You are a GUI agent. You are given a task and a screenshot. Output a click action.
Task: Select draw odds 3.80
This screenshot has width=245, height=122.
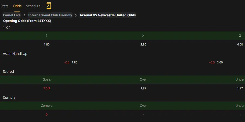click(143, 44)
